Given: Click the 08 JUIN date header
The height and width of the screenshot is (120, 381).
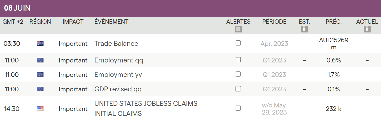Looking at the screenshot, I should point(17,8).
